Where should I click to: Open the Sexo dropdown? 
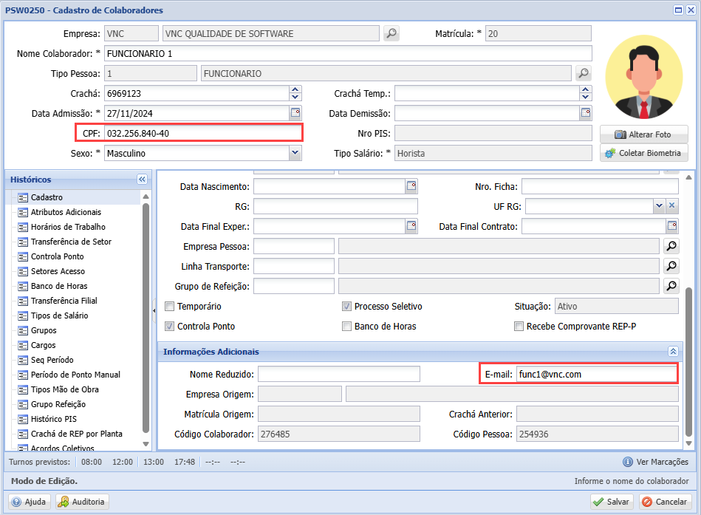pyautogui.click(x=295, y=153)
